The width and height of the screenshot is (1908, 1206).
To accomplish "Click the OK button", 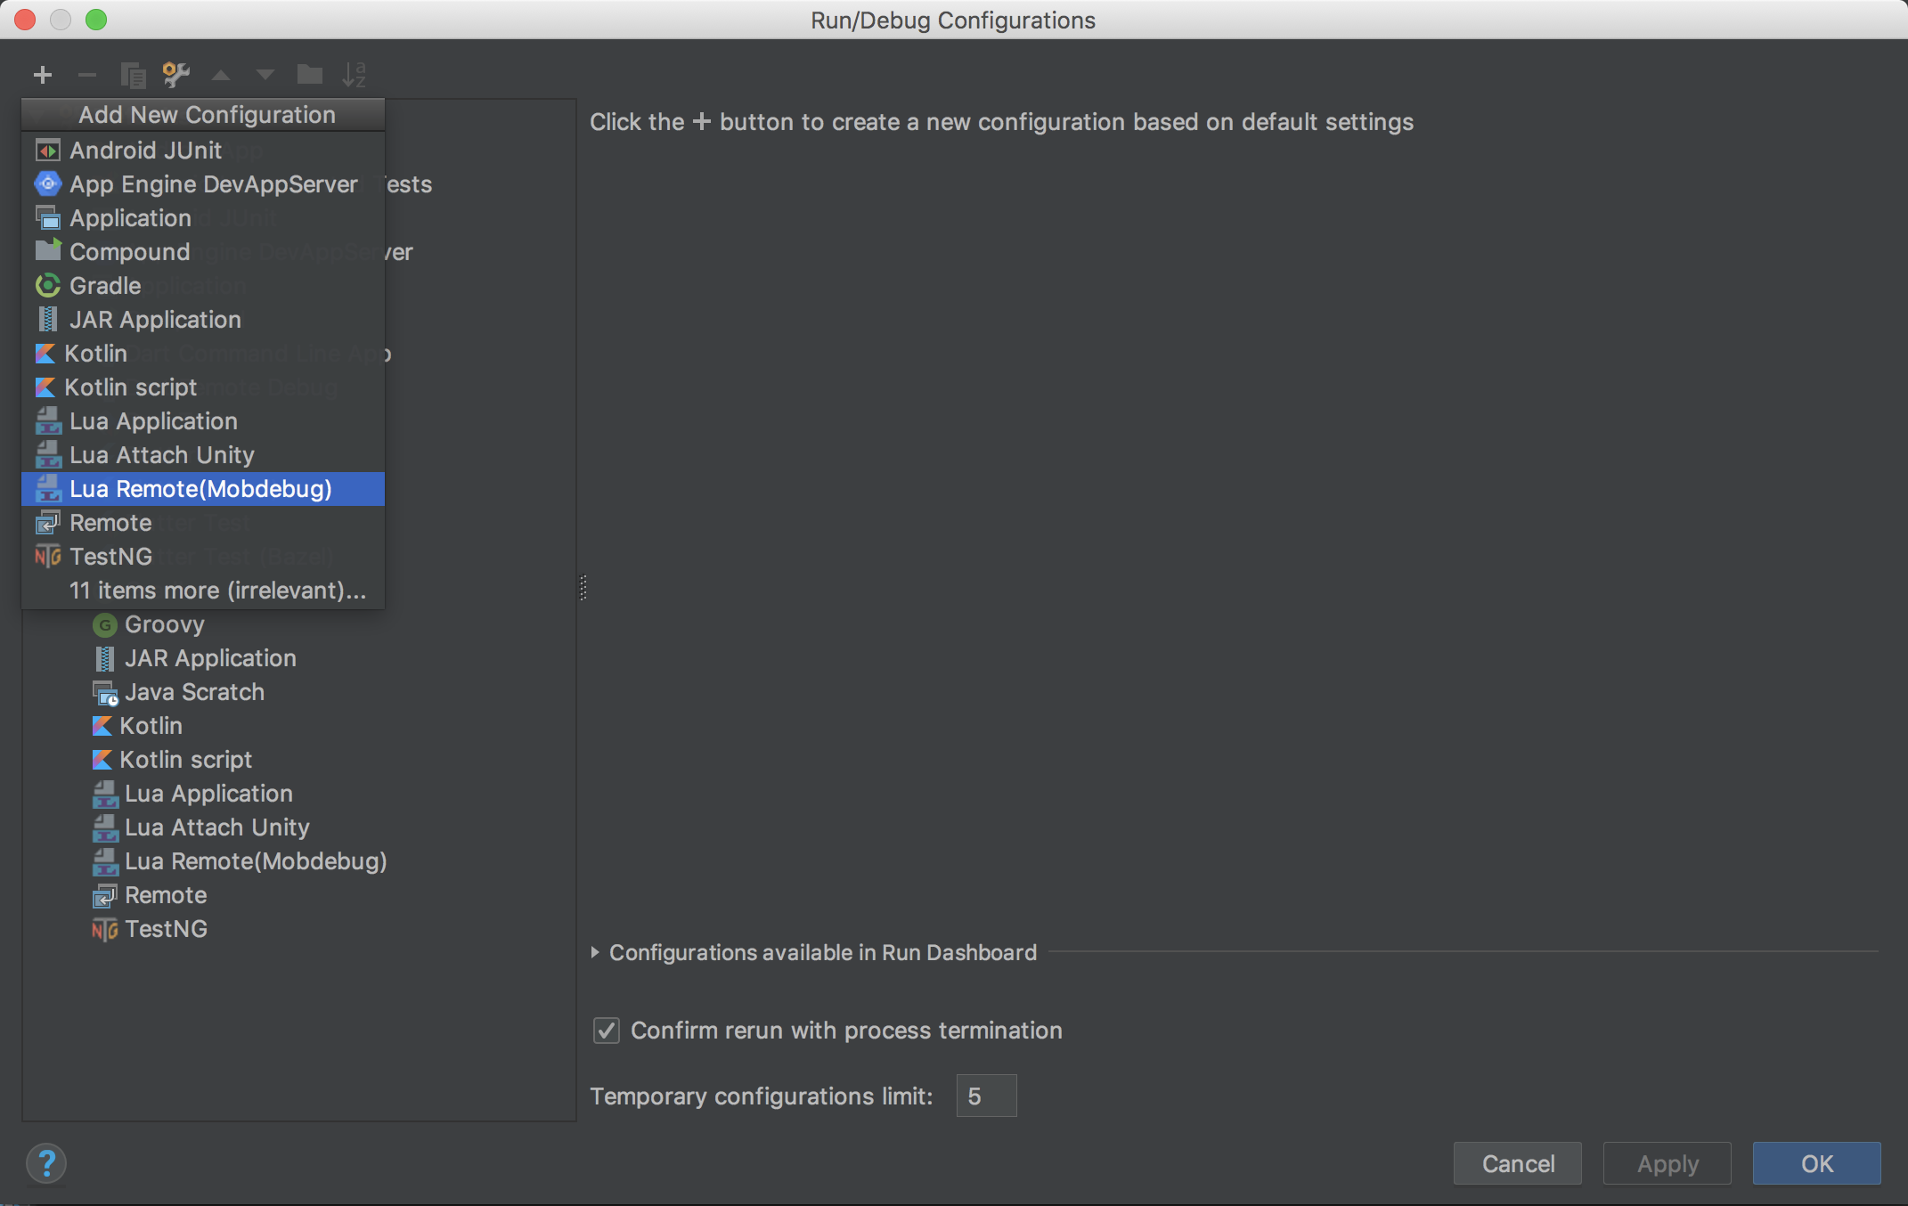I will tap(1815, 1163).
